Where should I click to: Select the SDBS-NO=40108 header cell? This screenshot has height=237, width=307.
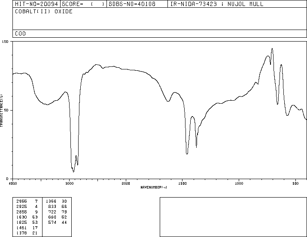137,4
